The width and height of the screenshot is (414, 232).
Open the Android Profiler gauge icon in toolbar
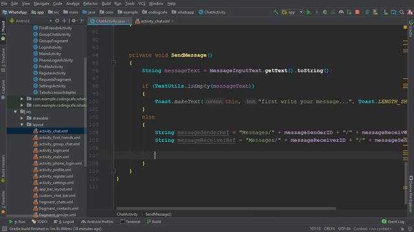click(x=341, y=12)
